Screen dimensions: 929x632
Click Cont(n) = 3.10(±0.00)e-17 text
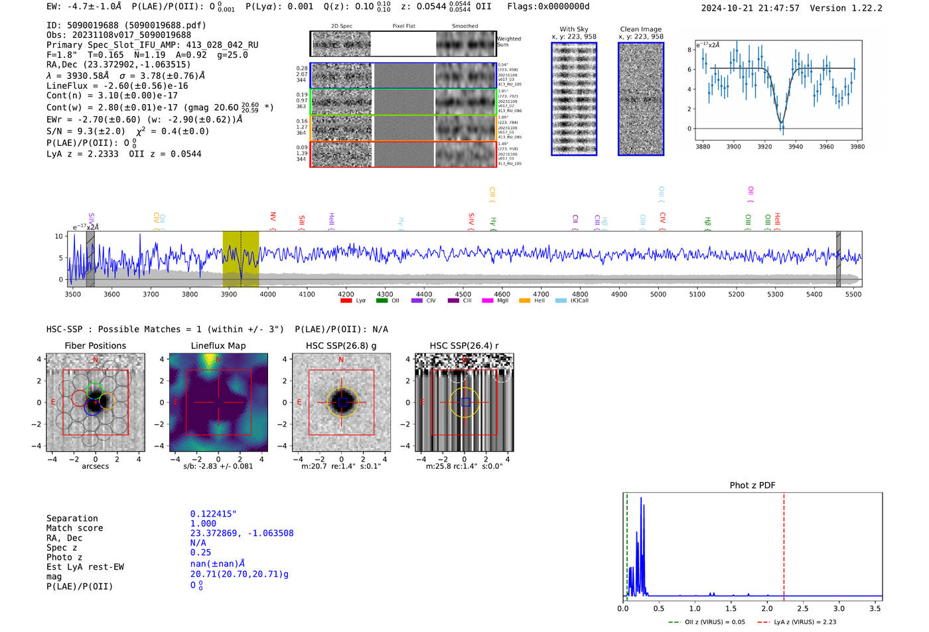click(x=112, y=95)
